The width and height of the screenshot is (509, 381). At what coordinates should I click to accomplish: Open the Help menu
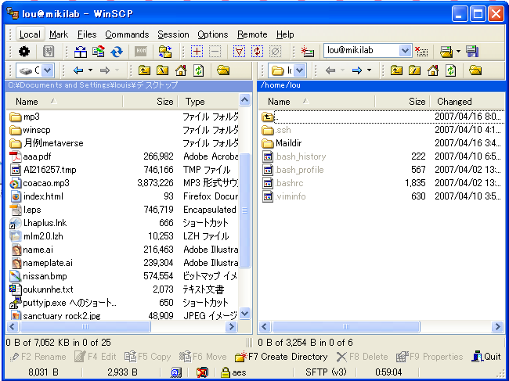(x=285, y=34)
